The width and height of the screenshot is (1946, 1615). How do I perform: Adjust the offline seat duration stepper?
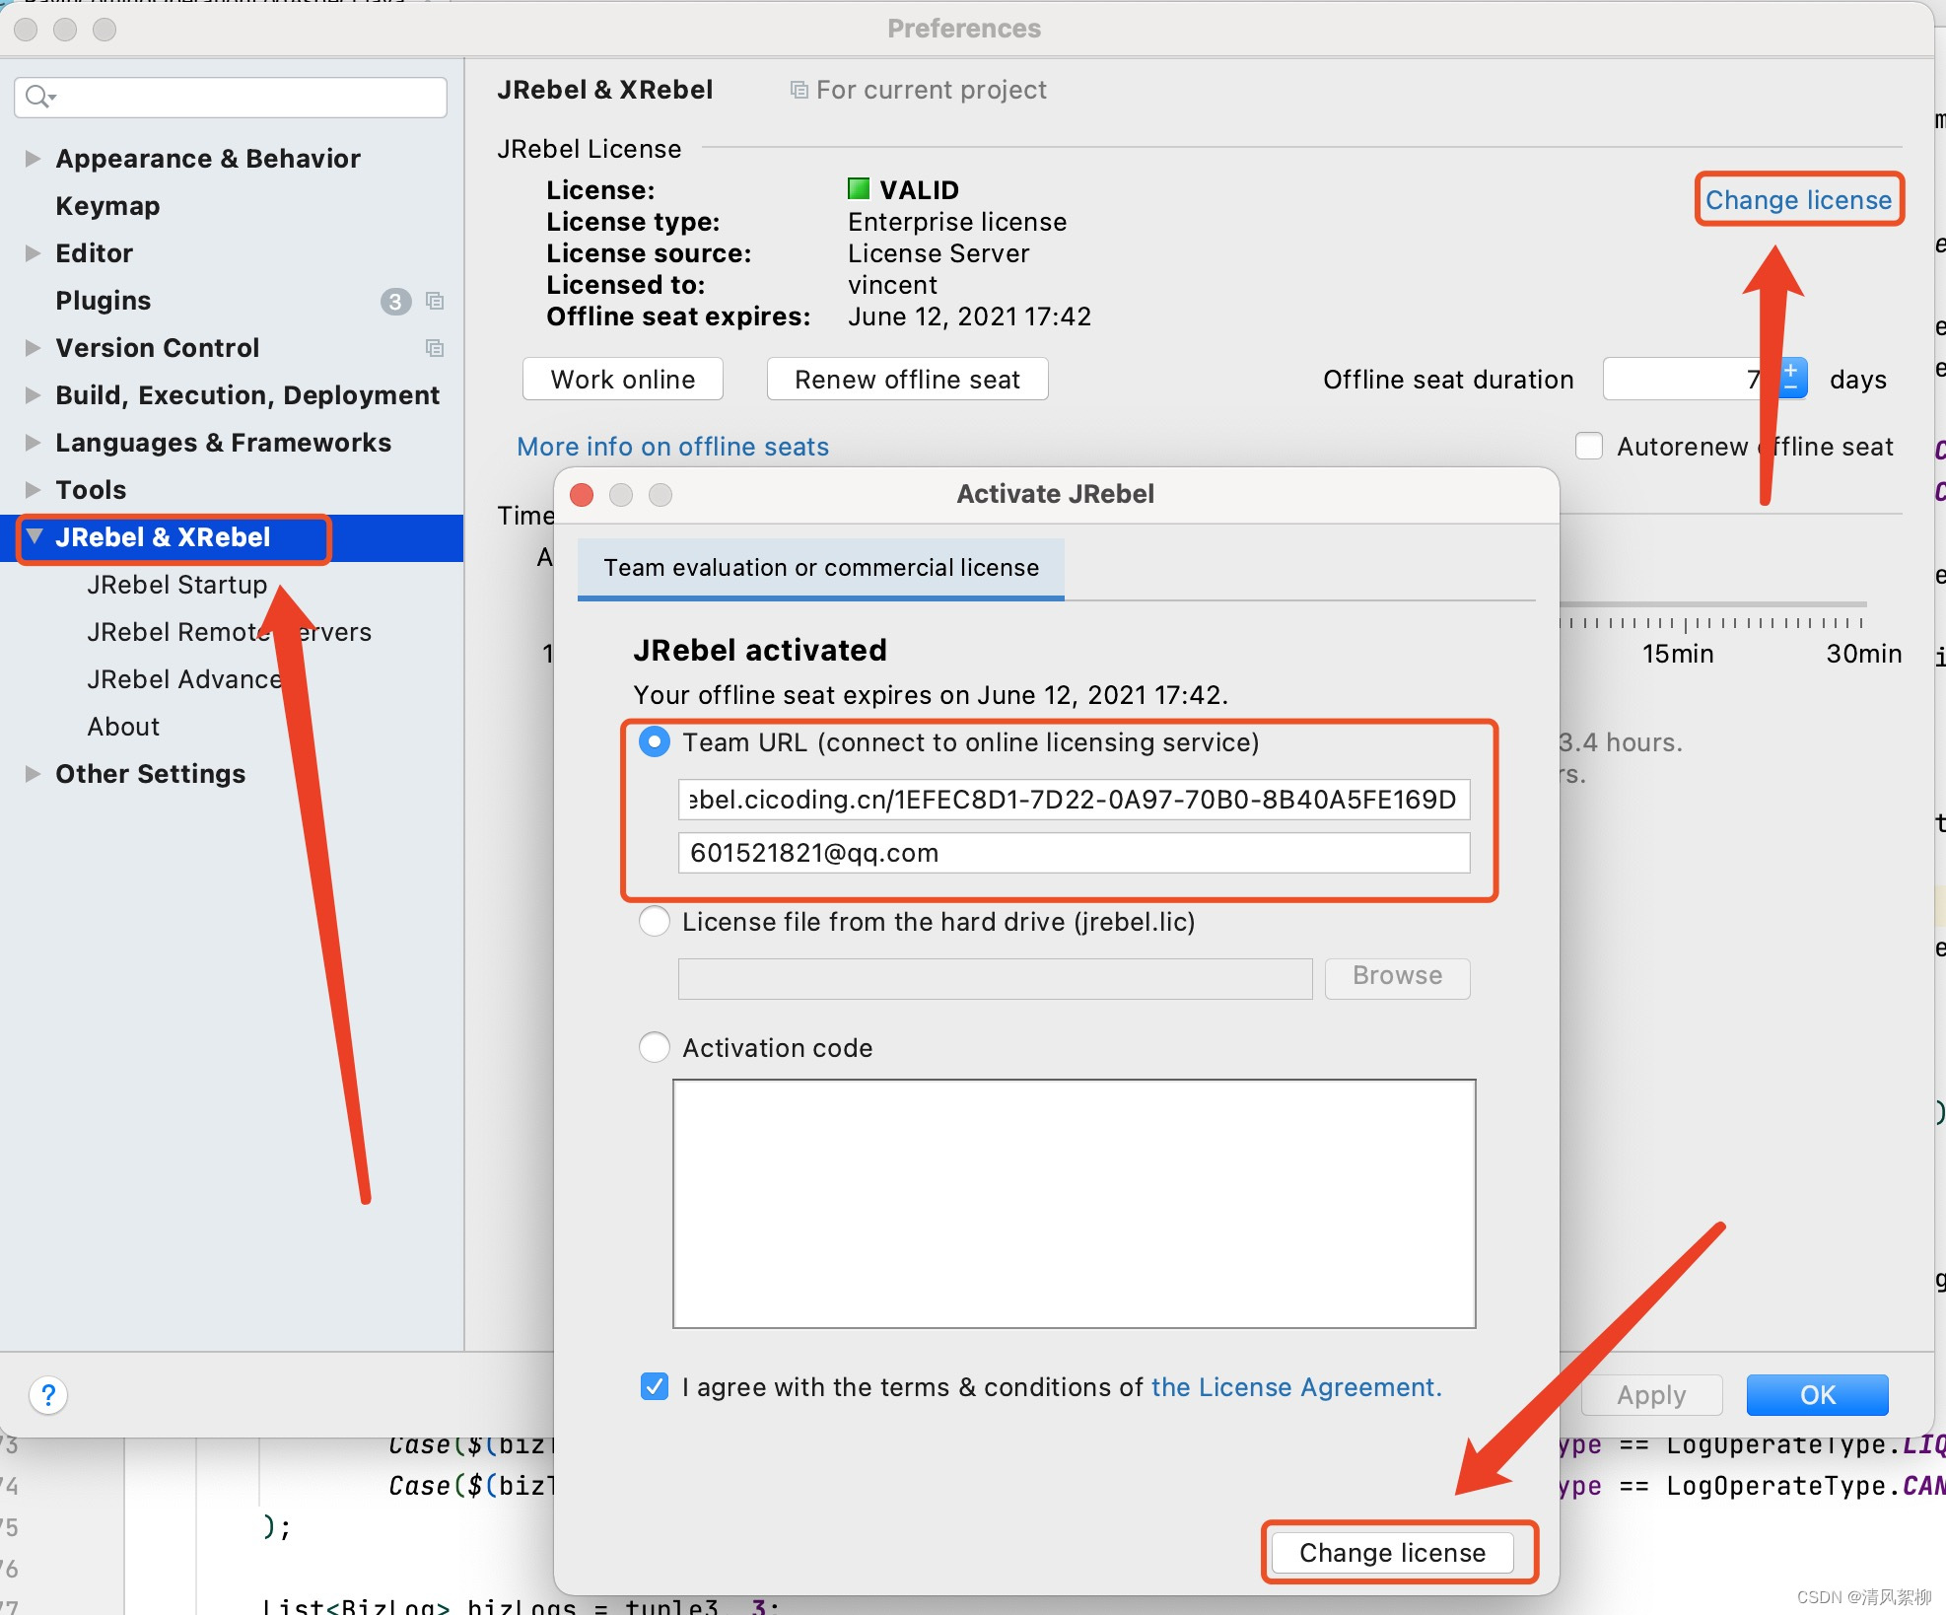(1793, 379)
